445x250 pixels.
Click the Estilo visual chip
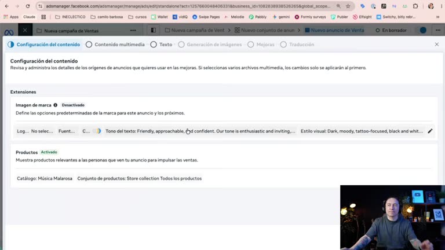[362, 131]
